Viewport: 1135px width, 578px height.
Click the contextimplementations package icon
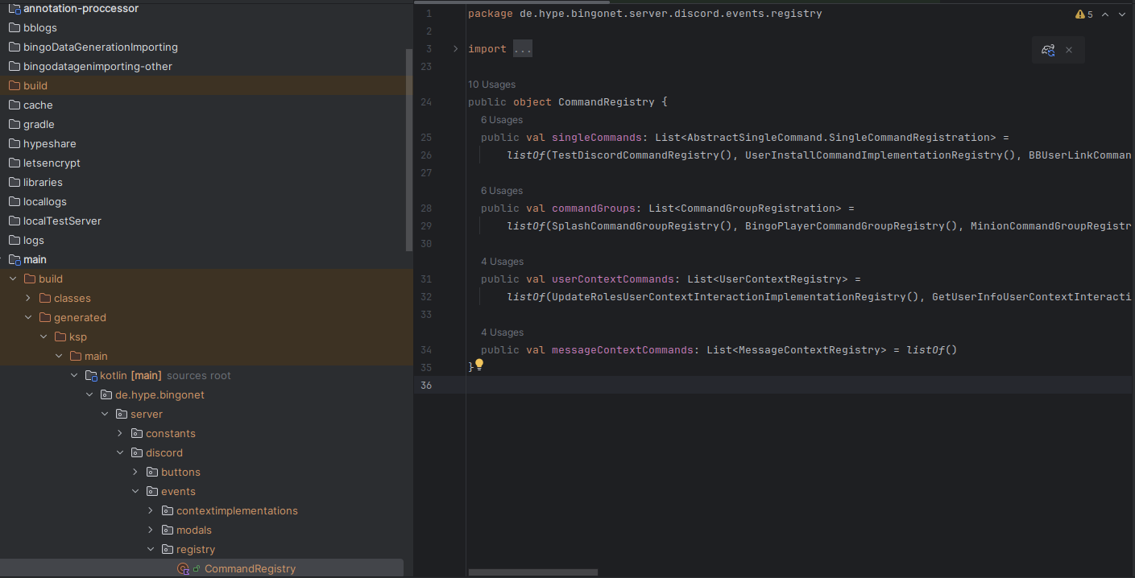coord(168,510)
